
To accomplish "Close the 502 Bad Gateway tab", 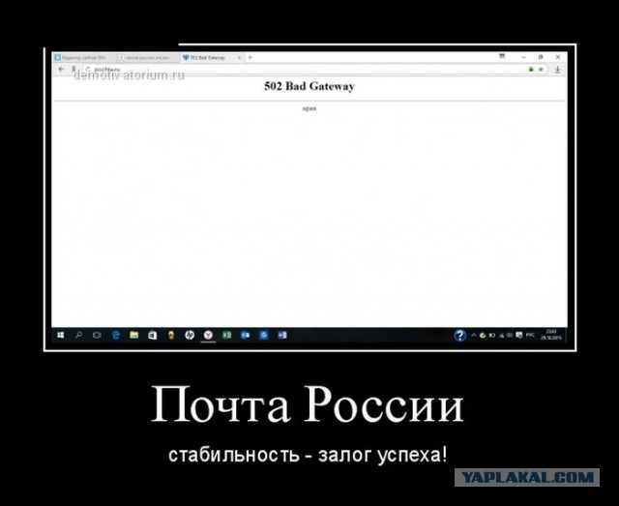I will (239, 58).
